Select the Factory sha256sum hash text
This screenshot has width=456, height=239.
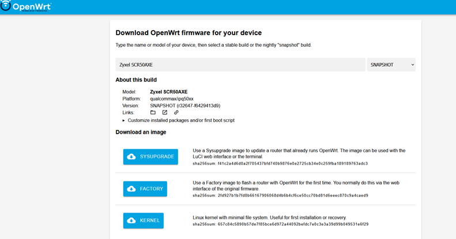pos(293,195)
